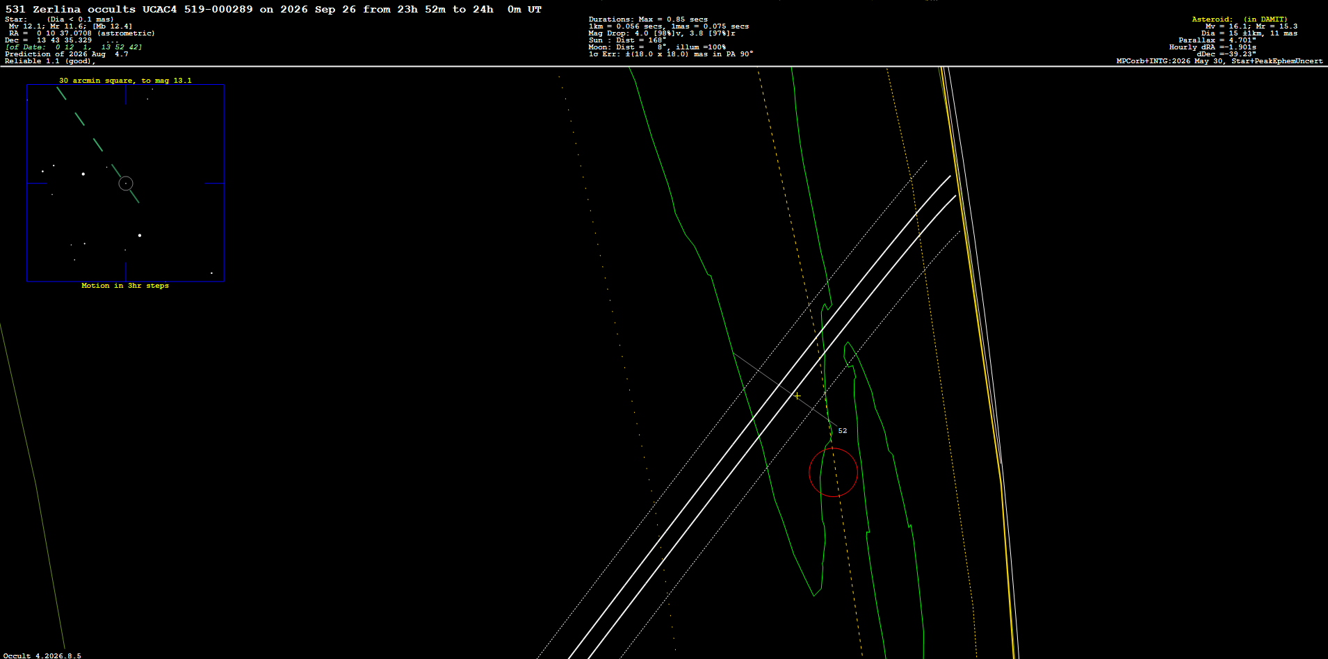Select the "RA = 0 10 37.0708 (astrometric)" line
This screenshot has width=1328, height=659.
coord(81,33)
